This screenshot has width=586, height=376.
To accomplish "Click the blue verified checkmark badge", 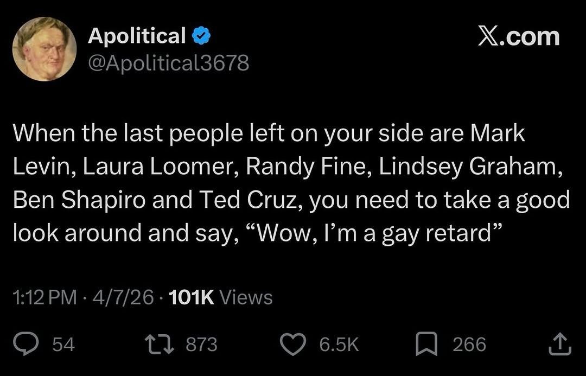I will 202,36.
